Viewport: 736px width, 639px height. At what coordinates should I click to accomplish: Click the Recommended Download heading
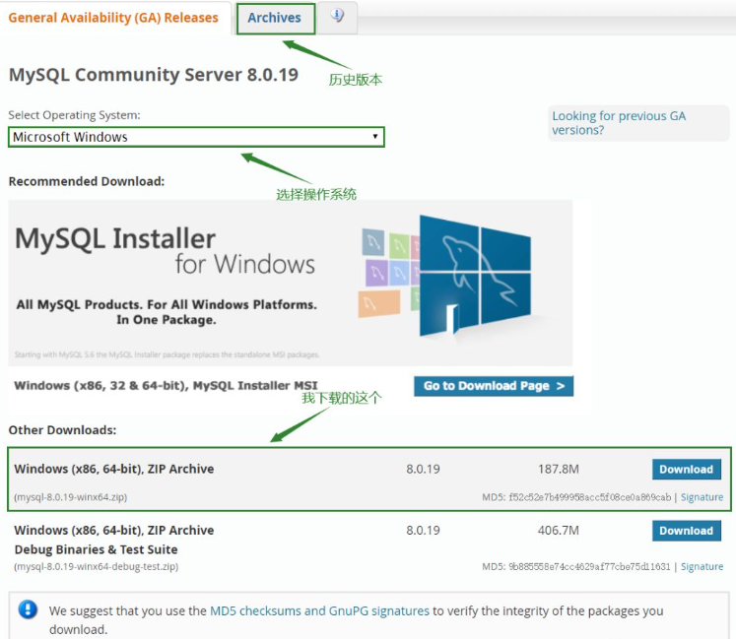87,181
